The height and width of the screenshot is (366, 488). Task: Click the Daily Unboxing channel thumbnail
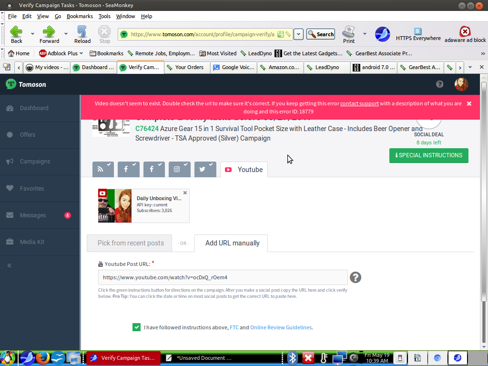tap(115, 206)
